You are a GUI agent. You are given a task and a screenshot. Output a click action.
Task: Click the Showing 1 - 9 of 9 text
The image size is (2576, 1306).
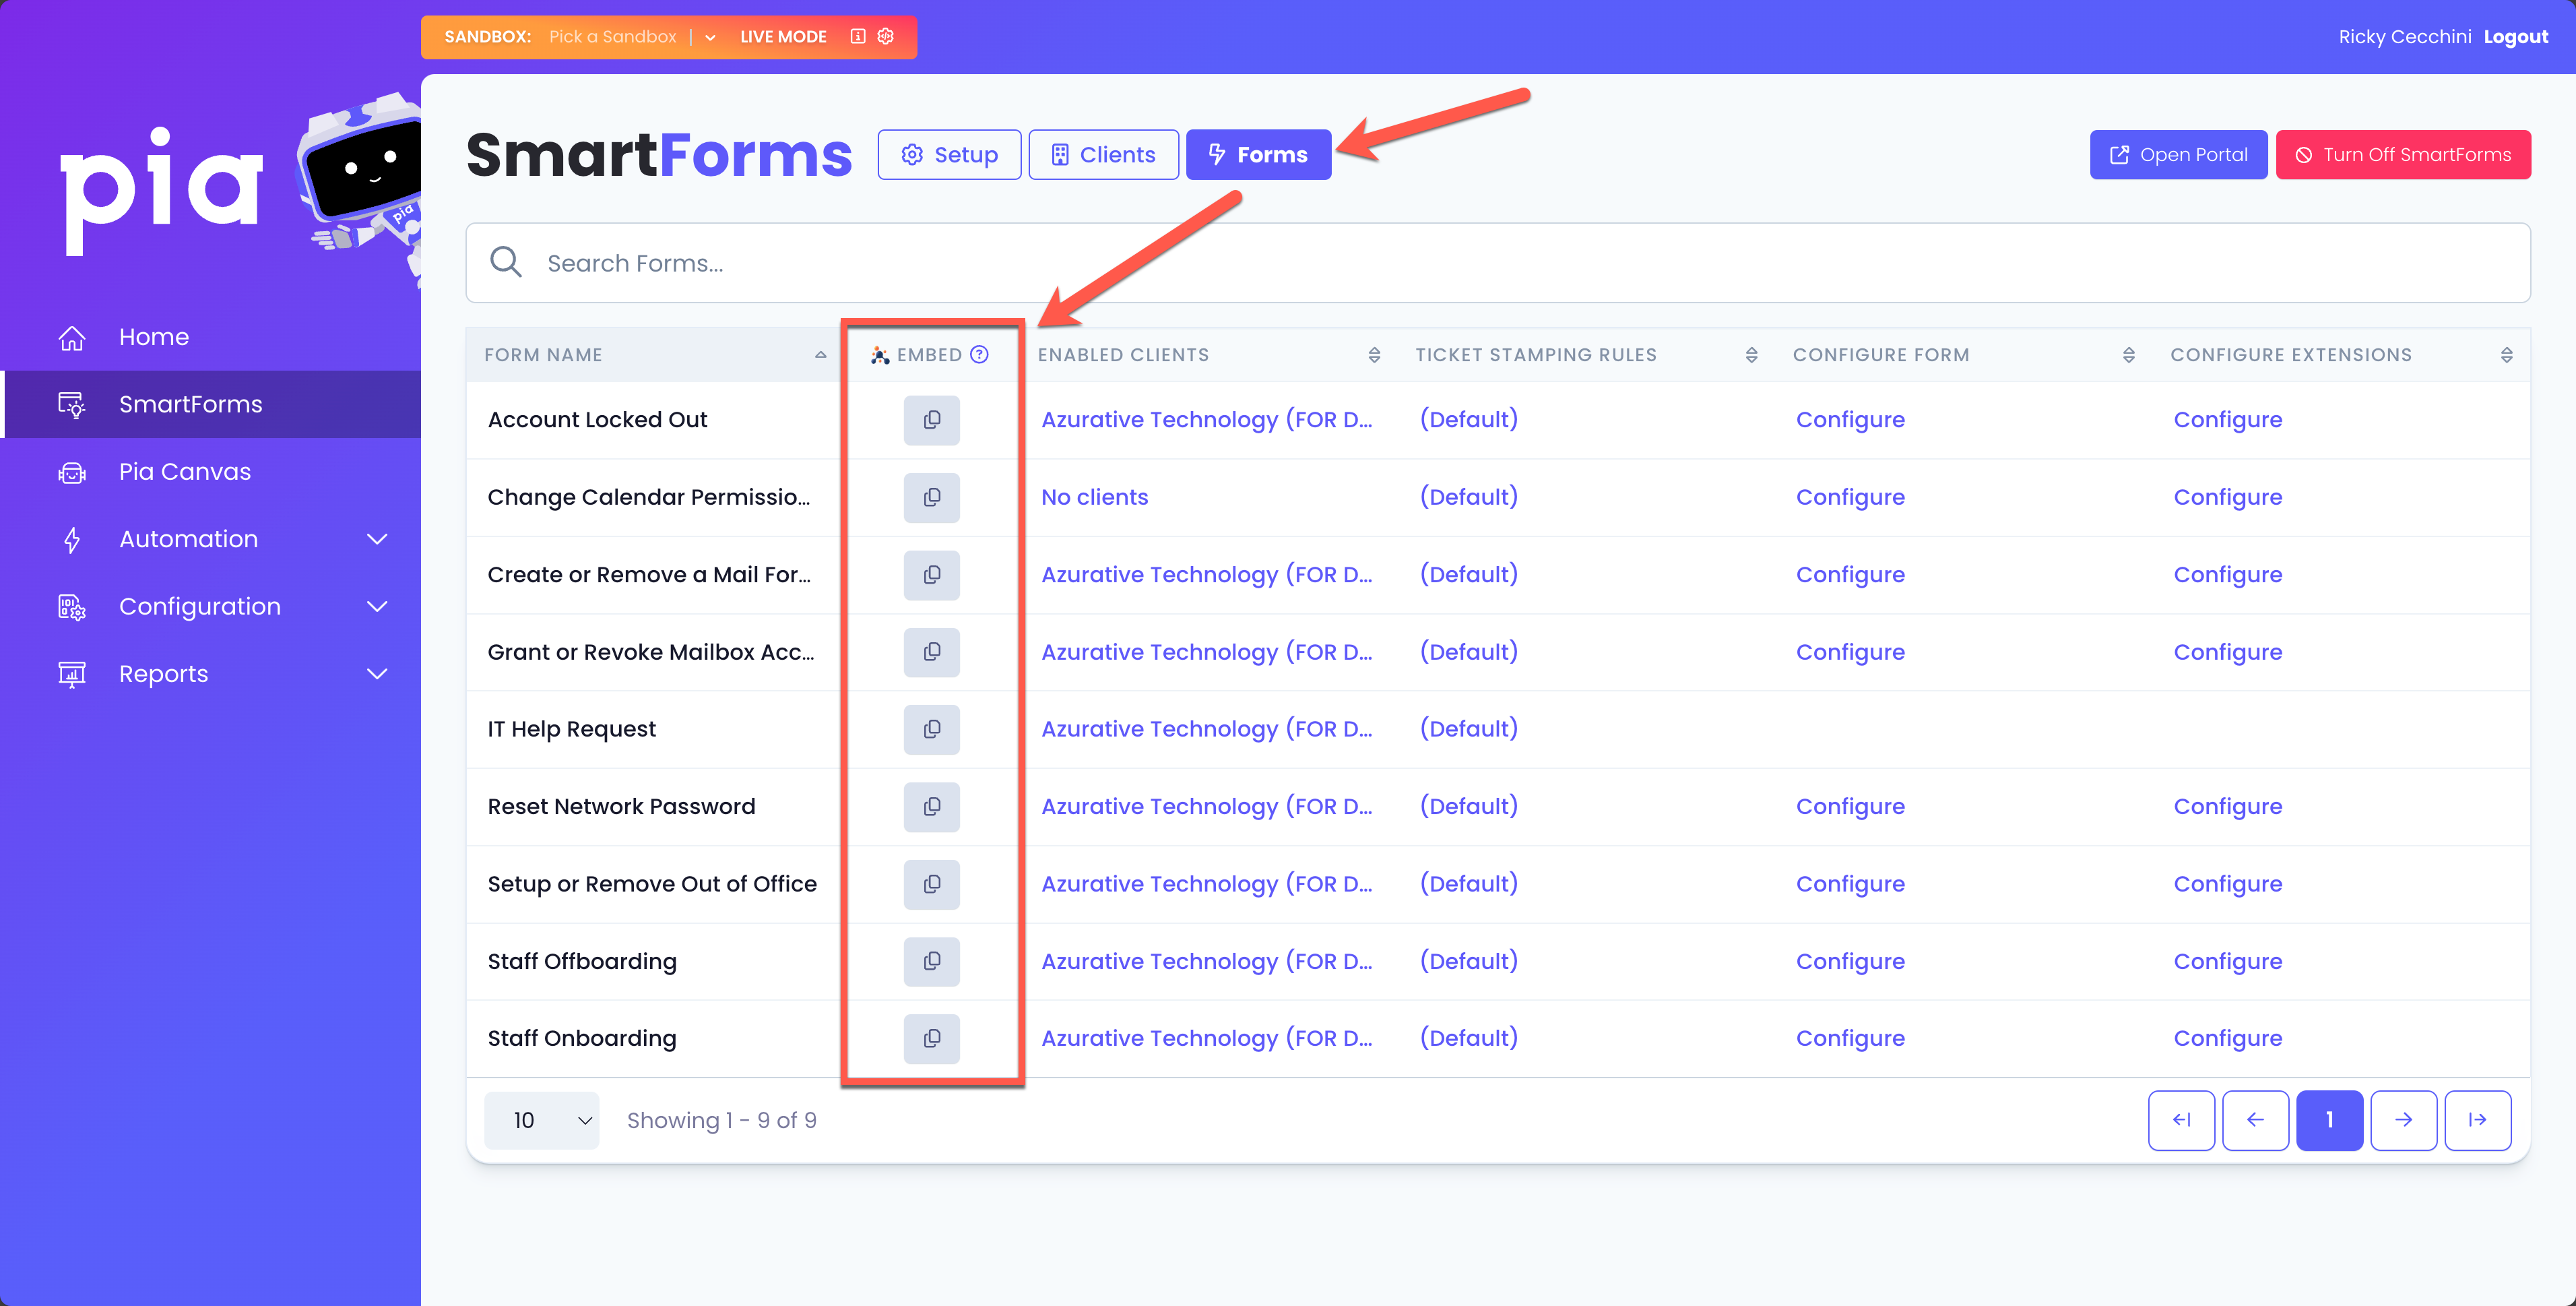point(721,1120)
